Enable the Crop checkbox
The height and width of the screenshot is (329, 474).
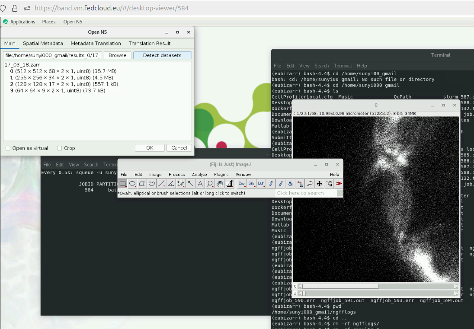click(x=60, y=148)
